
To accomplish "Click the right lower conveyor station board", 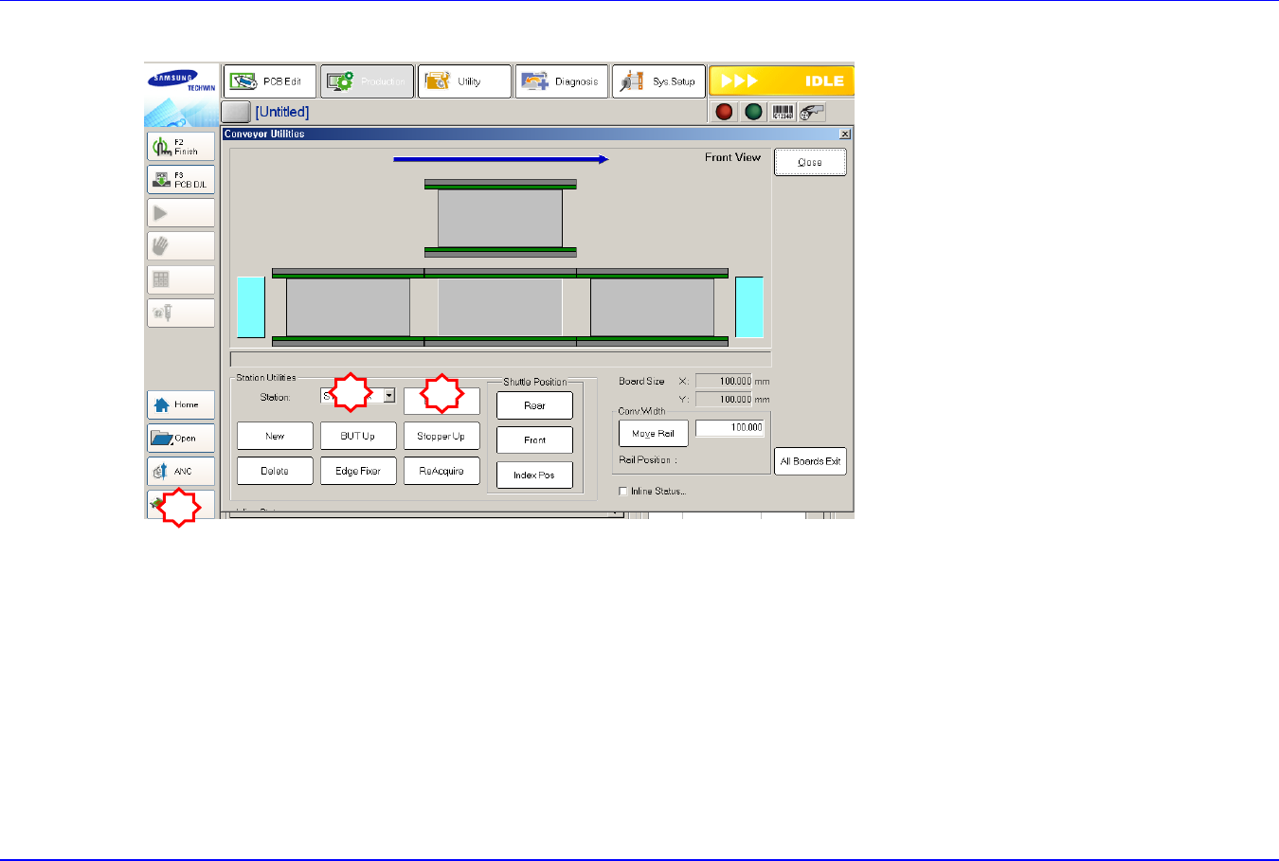I will coord(652,307).
